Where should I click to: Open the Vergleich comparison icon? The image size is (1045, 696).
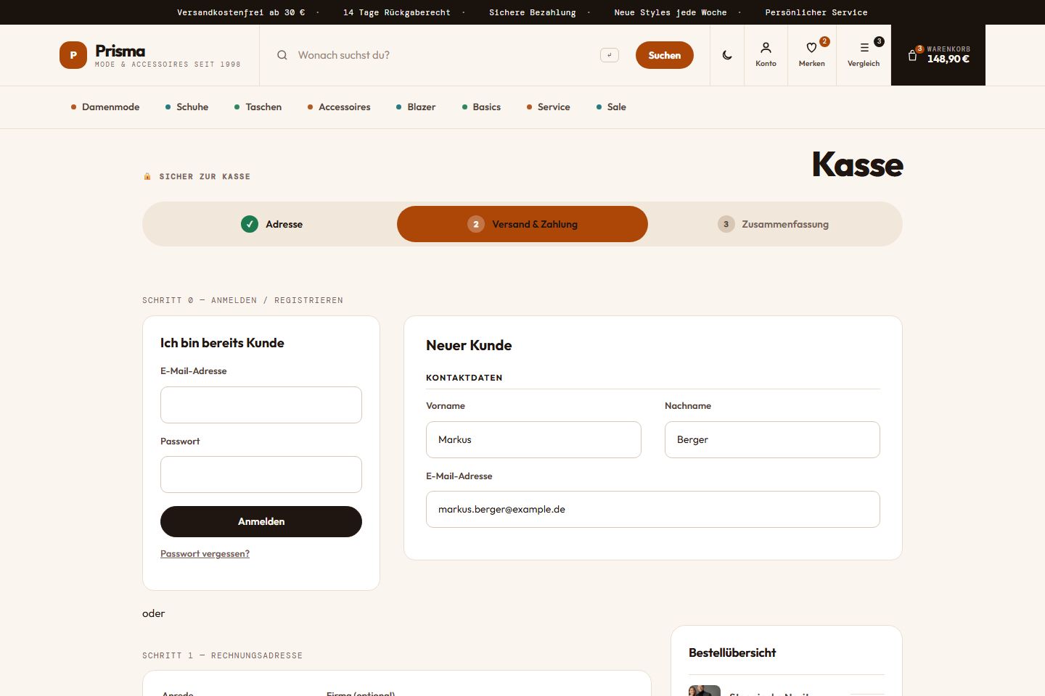[x=864, y=55]
